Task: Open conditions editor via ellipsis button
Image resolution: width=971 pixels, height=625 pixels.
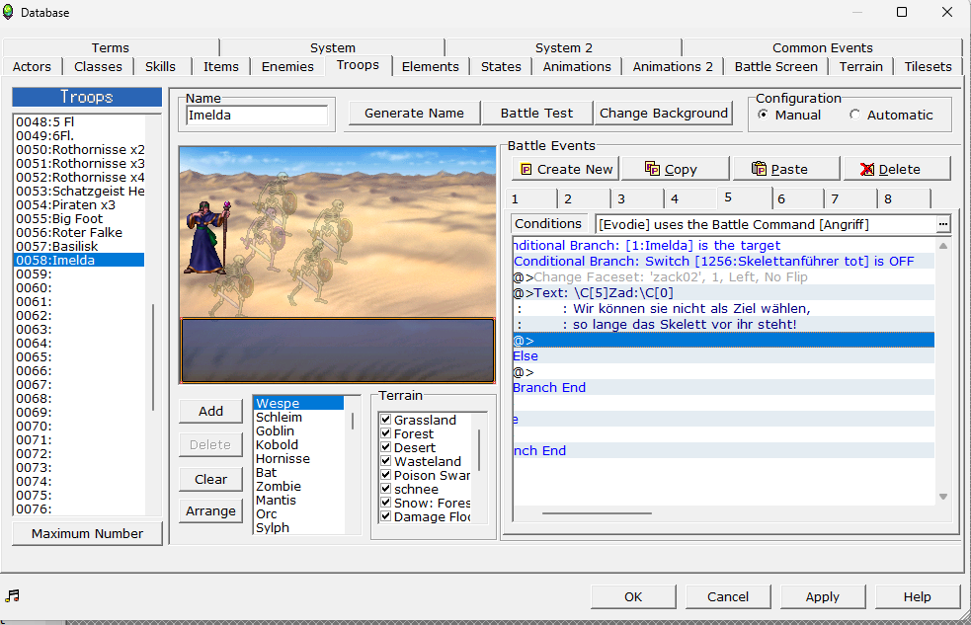Action: [942, 224]
